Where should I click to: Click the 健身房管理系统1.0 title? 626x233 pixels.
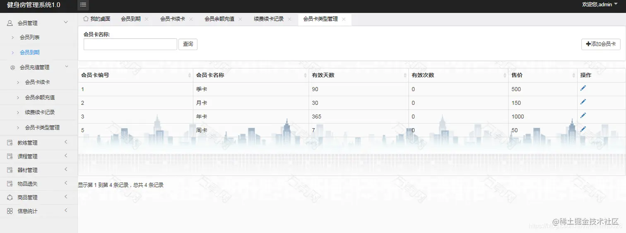pyautogui.click(x=34, y=5)
